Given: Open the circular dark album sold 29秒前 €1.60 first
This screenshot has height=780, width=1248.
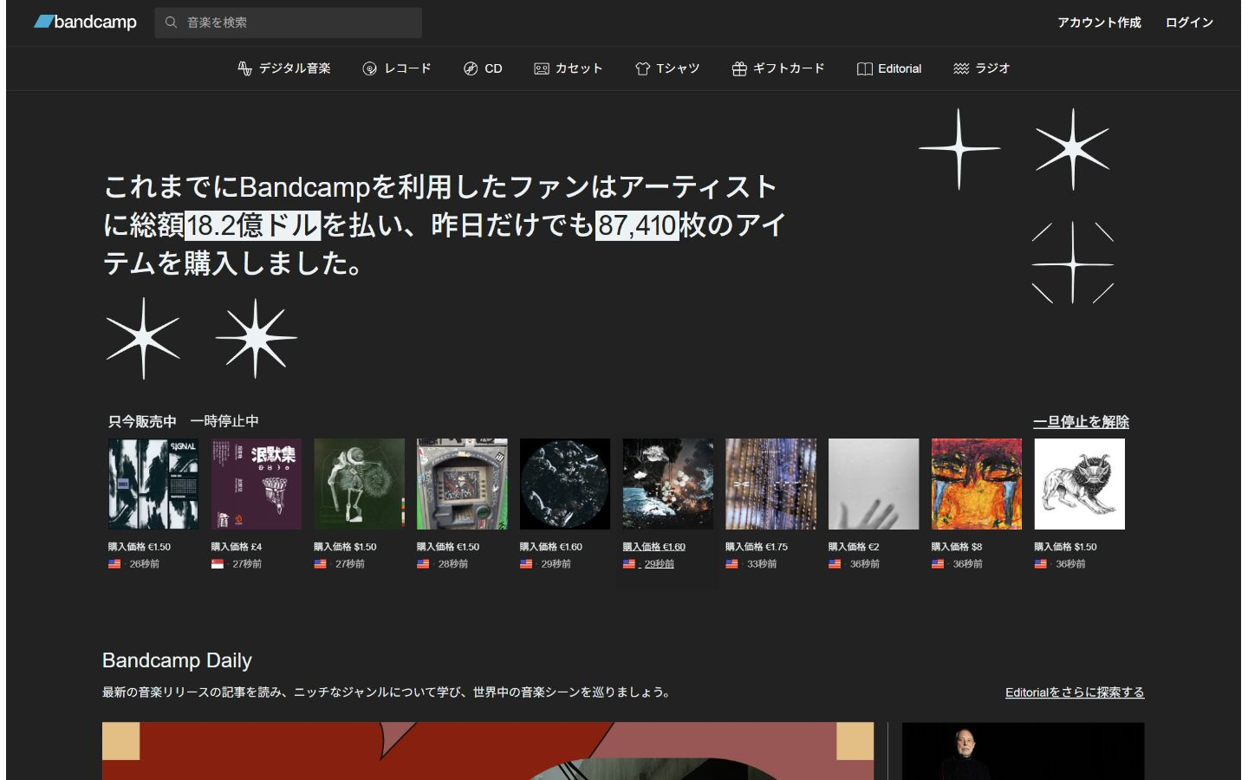Looking at the screenshot, I should point(565,484).
